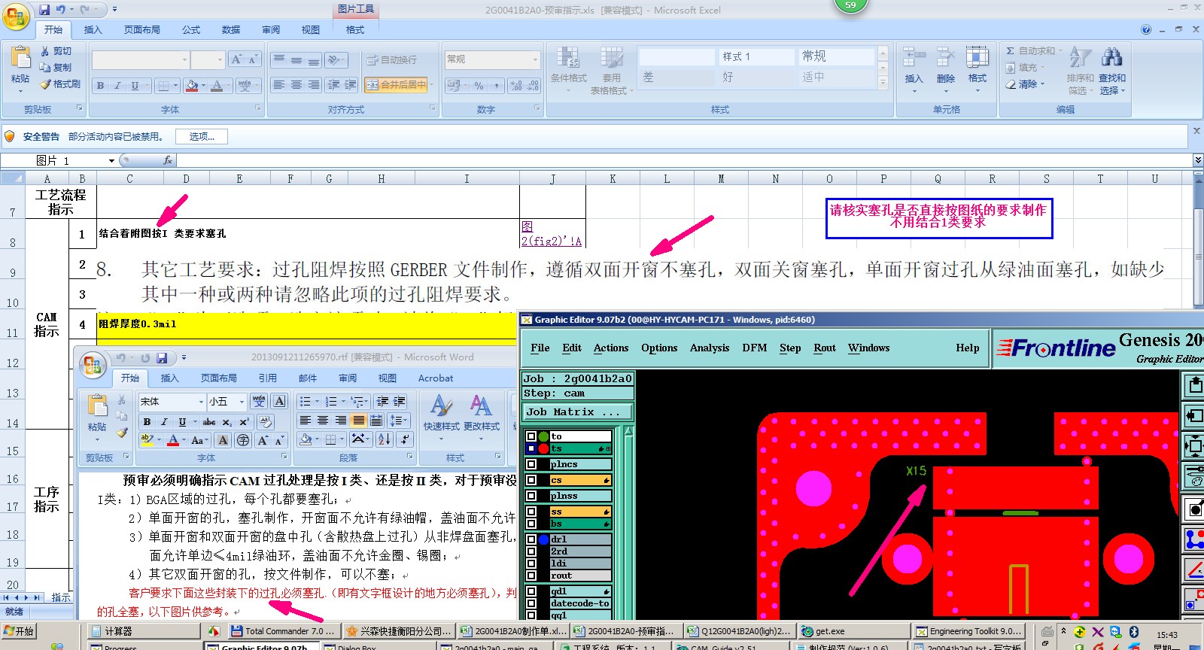Open Genesis DFM menu

coord(755,348)
